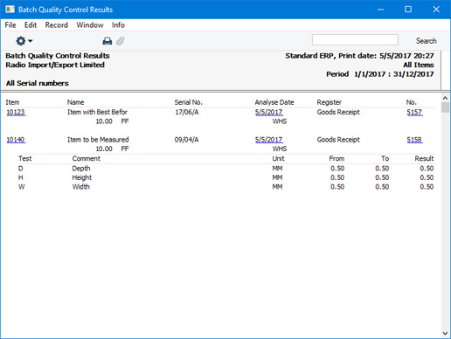
Task: Click 'Radio Import/Export Limited' company name
Action: coord(55,65)
